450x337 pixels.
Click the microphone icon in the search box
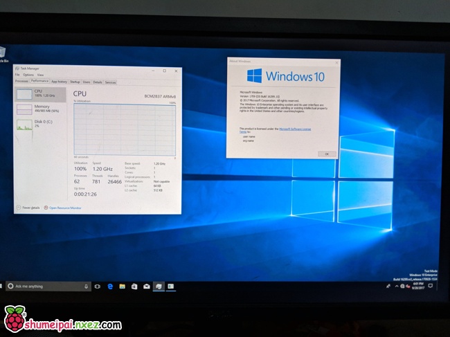pyautogui.click(x=86, y=286)
